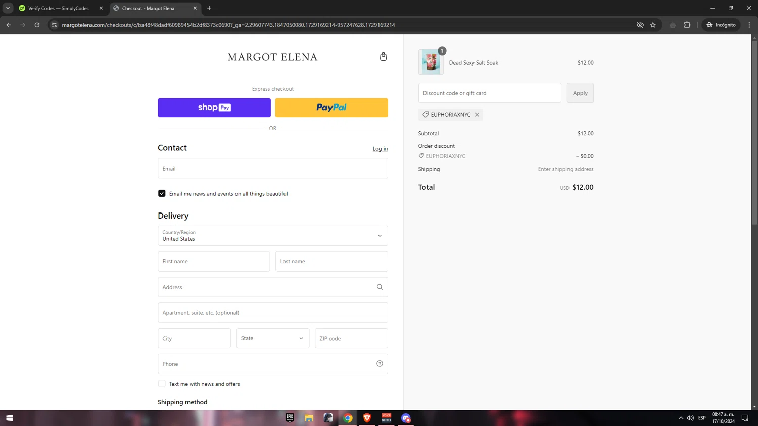Click the ESP input language indicator
Viewport: 758px width, 426px height.
coord(702,418)
